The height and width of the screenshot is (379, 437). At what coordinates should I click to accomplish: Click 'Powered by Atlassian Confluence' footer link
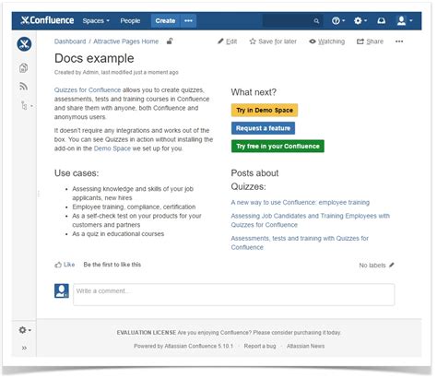point(183,346)
